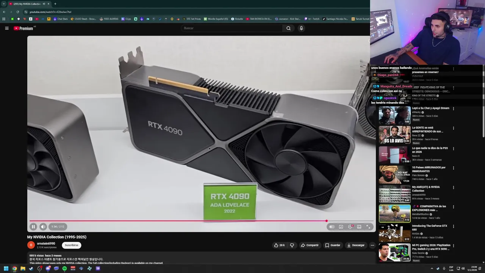
Task: Switch to theater mode
Action: [359, 227]
